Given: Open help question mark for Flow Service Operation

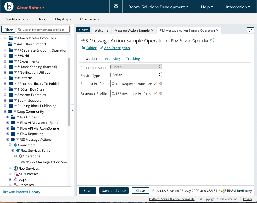Looking at the screenshot, I should [x=212, y=40].
